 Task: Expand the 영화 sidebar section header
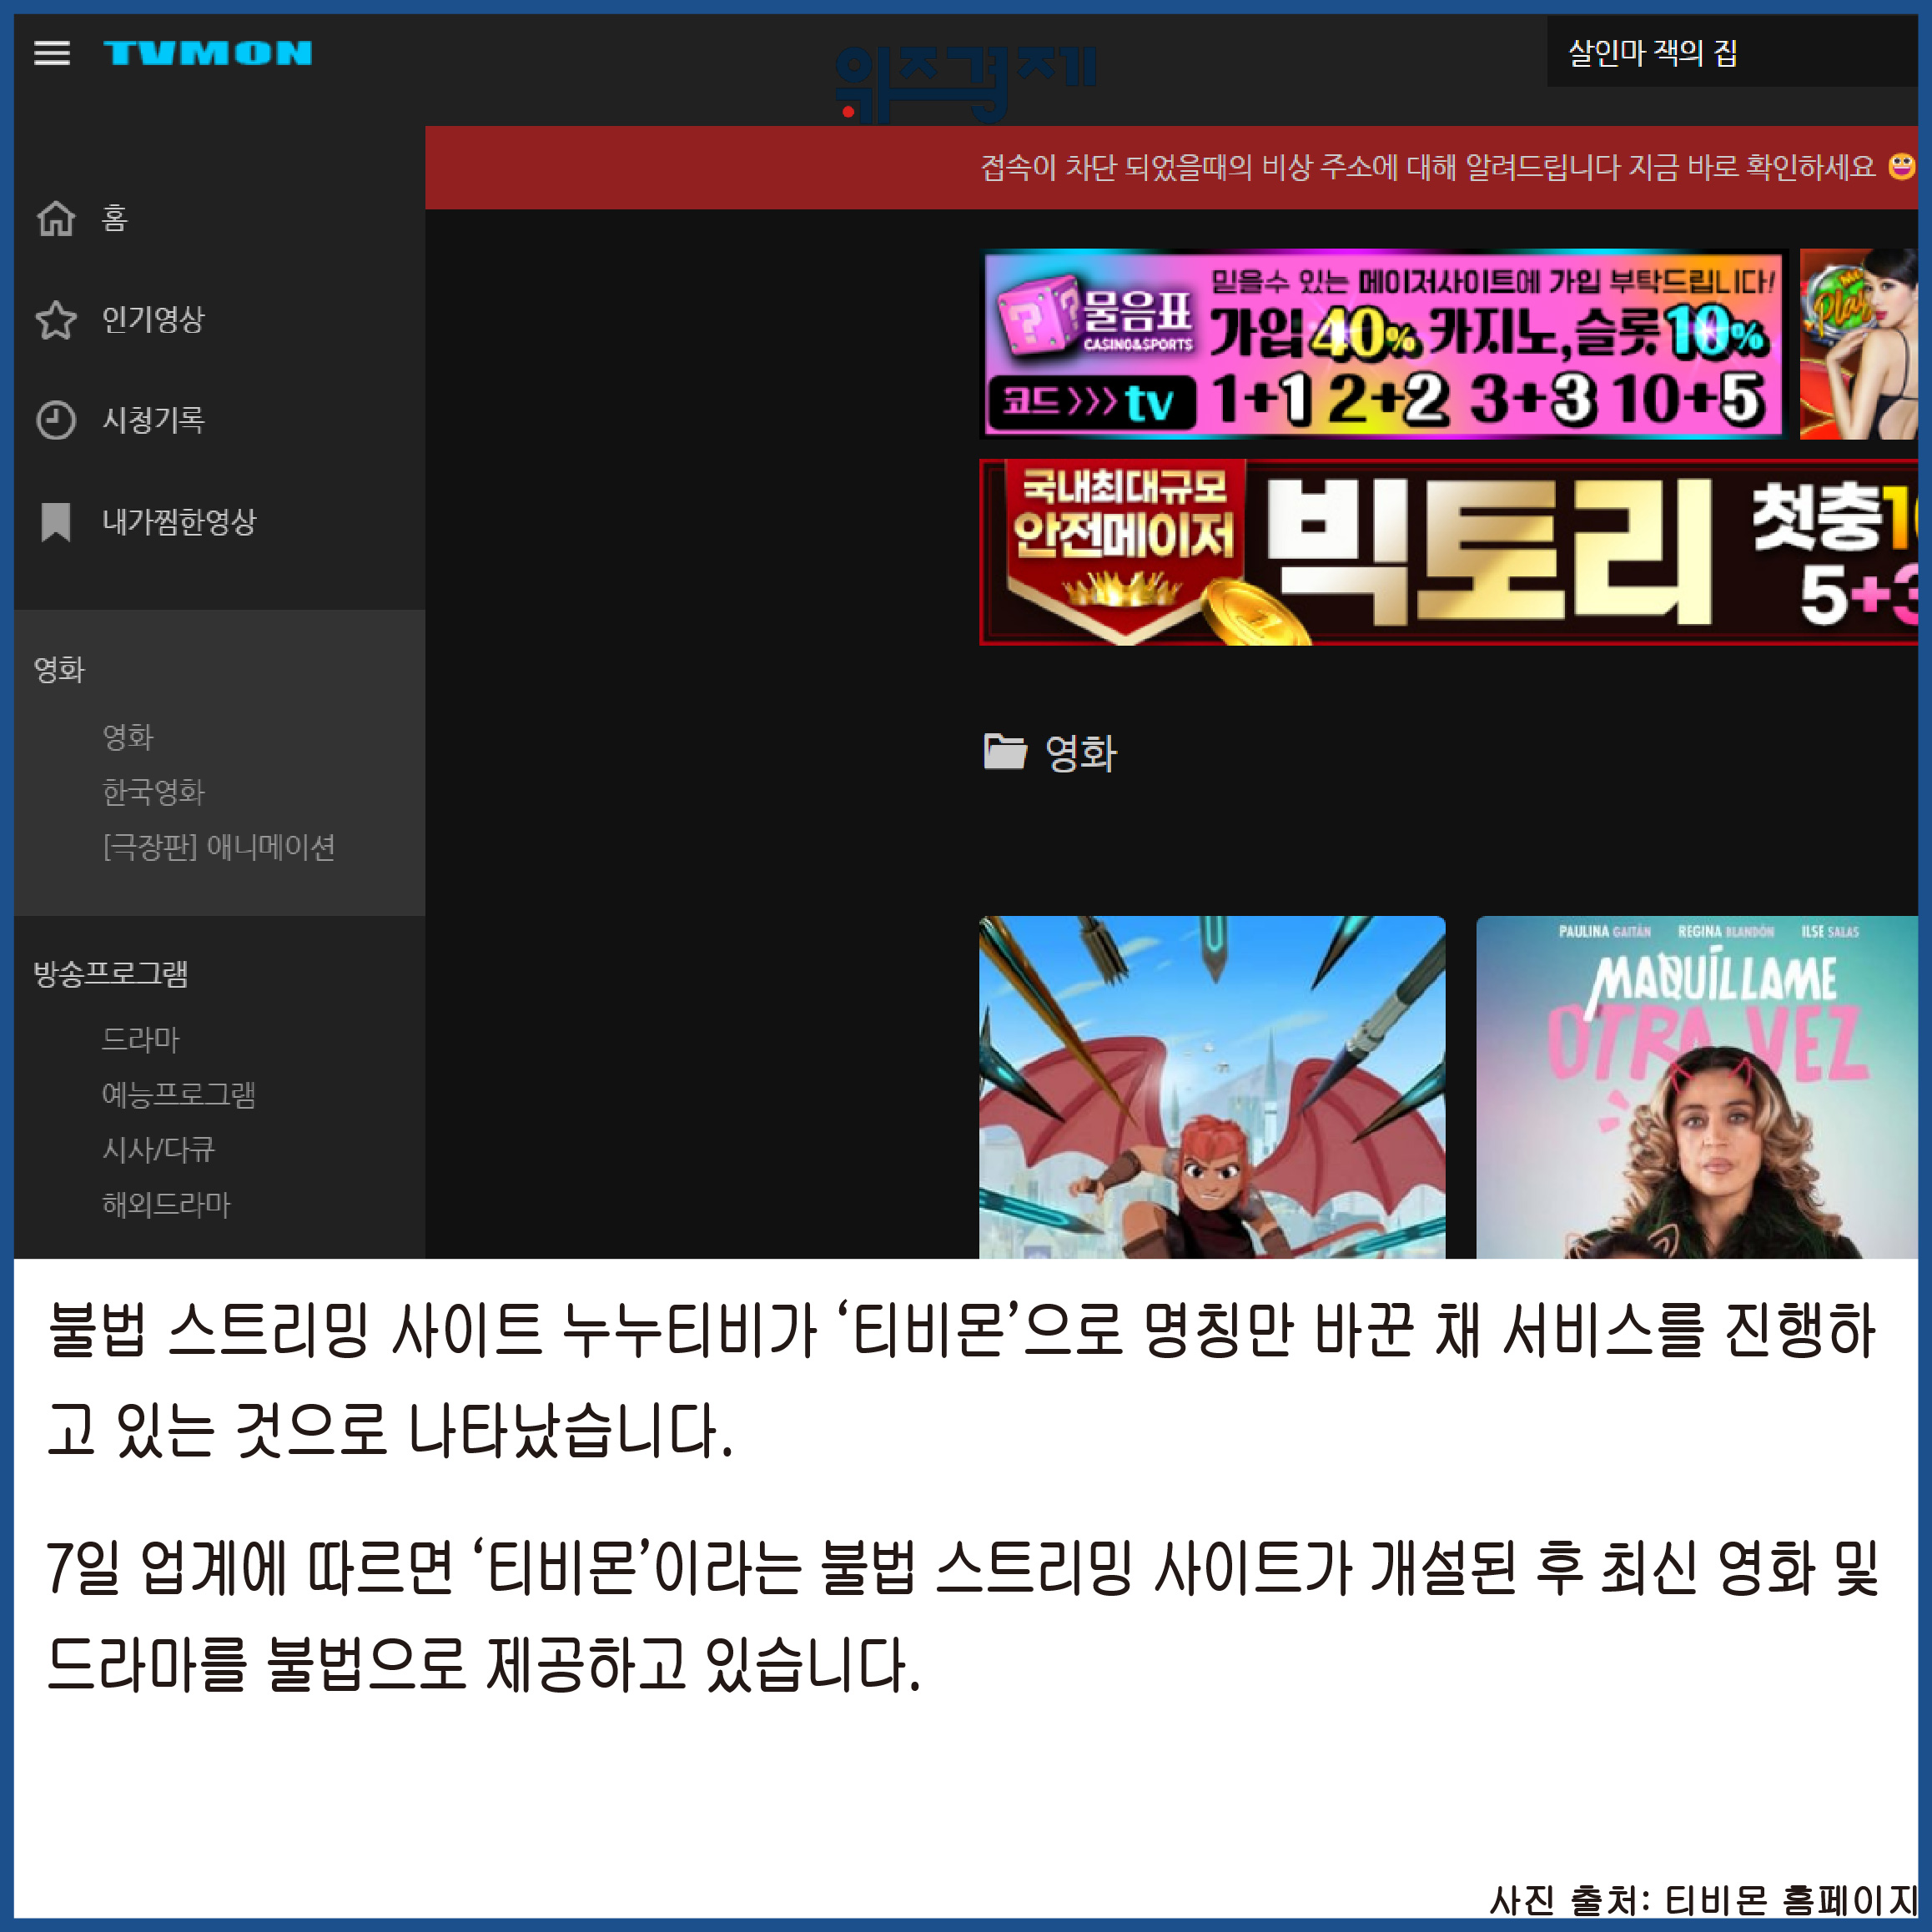tap(60, 669)
